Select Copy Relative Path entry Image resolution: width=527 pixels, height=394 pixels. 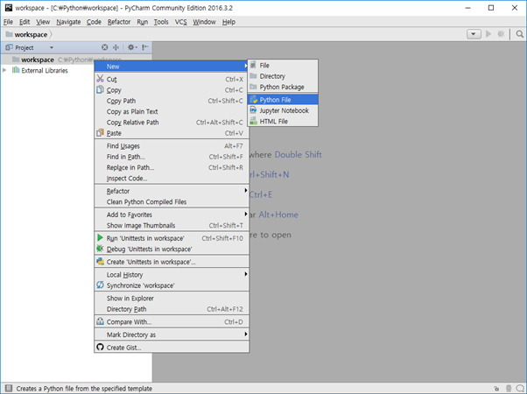coord(172,122)
